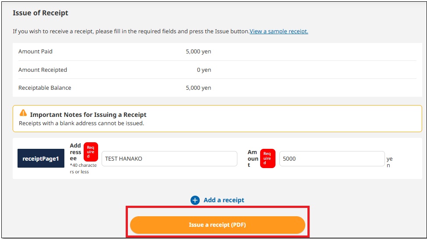Click the red Required badge beside Addressee
Image resolution: width=427 pixels, height=239 pixels.
[x=91, y=152]
